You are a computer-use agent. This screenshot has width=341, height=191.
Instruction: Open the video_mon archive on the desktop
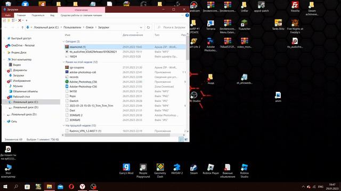[x=244, y=42]
